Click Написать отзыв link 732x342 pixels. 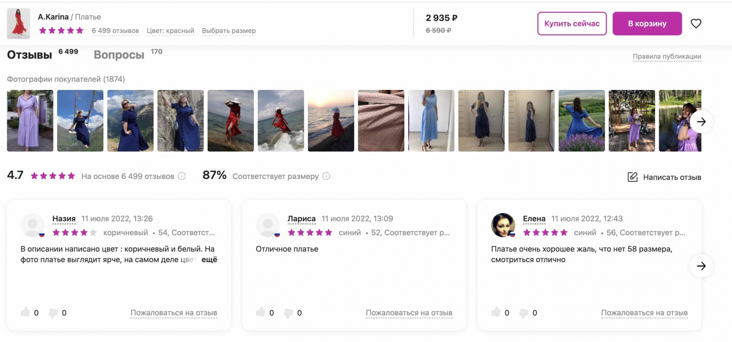[672, 177]
